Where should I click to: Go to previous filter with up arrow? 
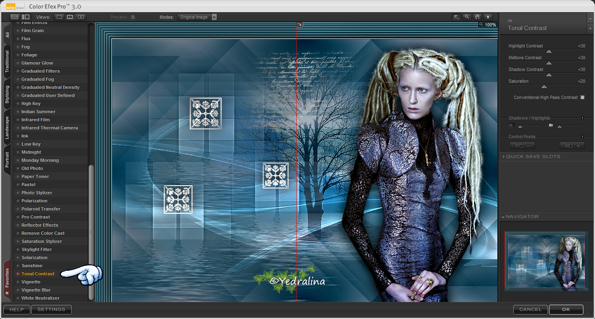pos(590,18)
